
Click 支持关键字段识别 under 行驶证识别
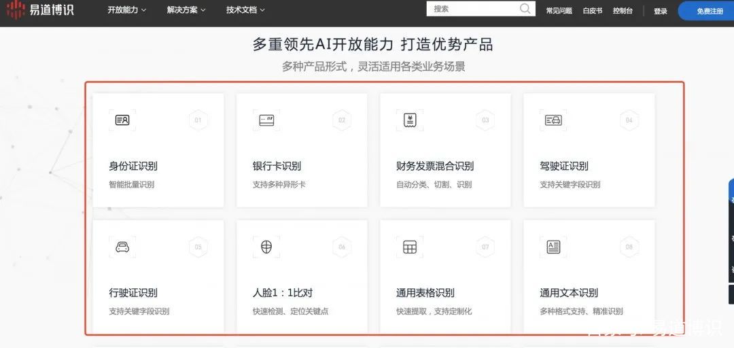[139, 311]
